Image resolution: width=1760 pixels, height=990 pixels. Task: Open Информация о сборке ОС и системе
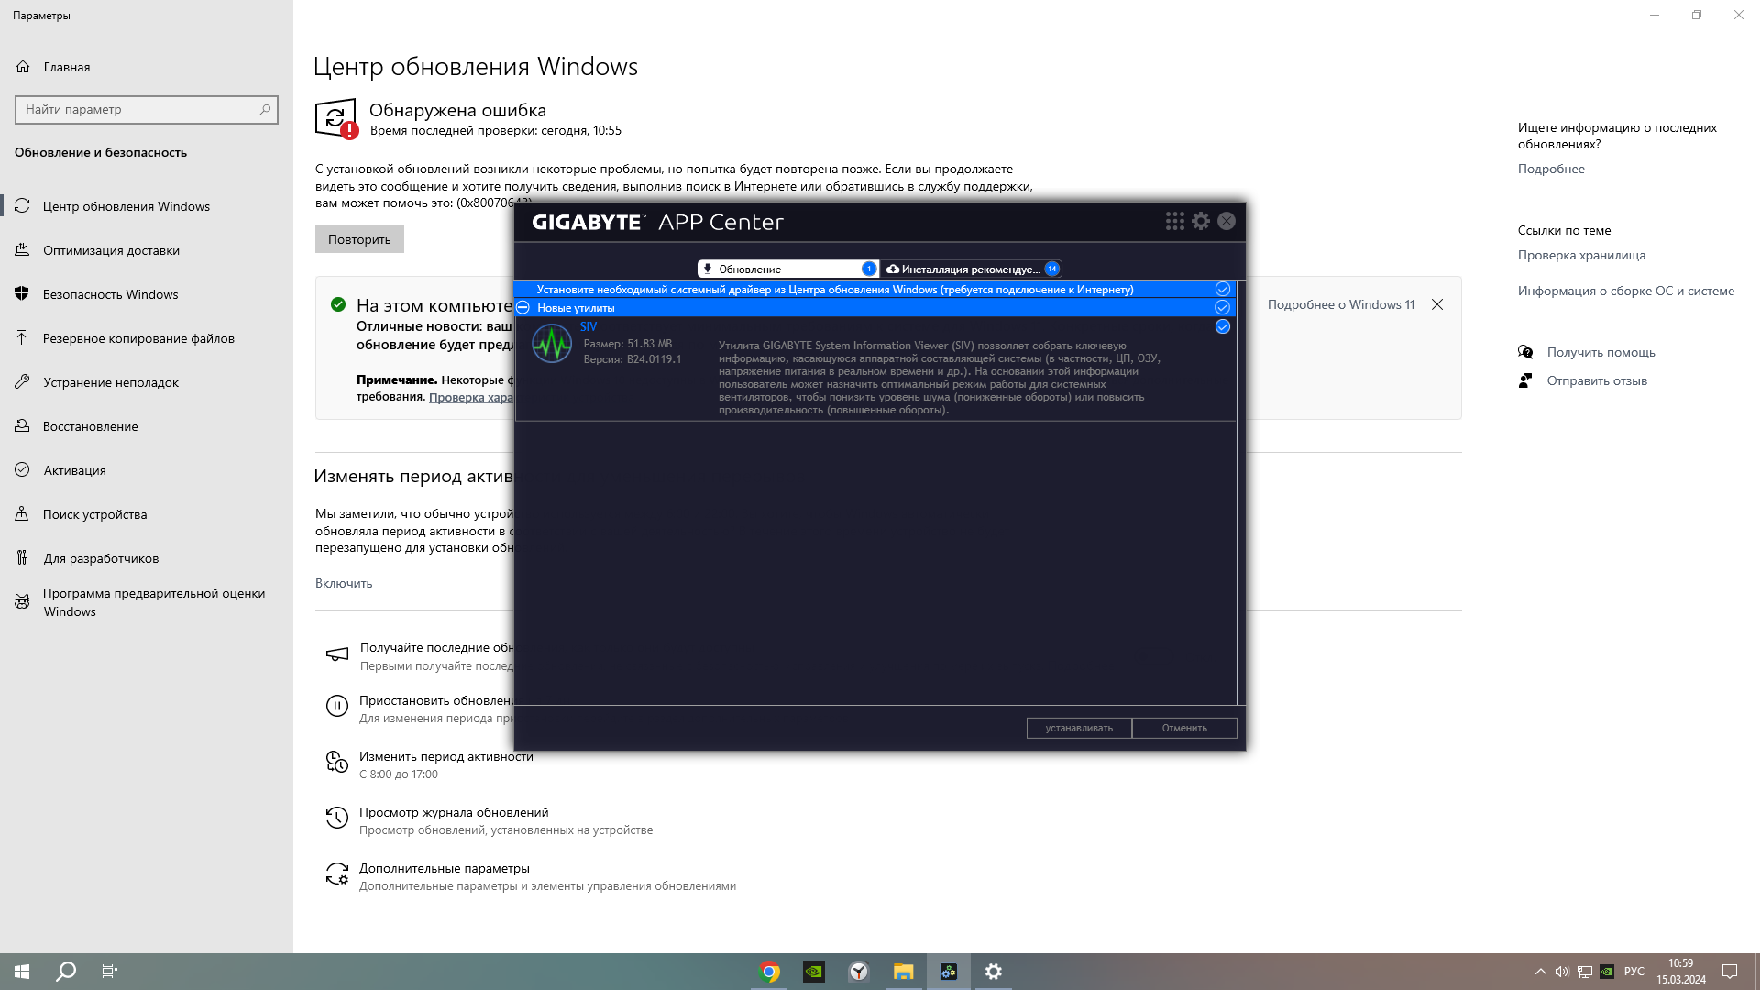[1625, 291]
